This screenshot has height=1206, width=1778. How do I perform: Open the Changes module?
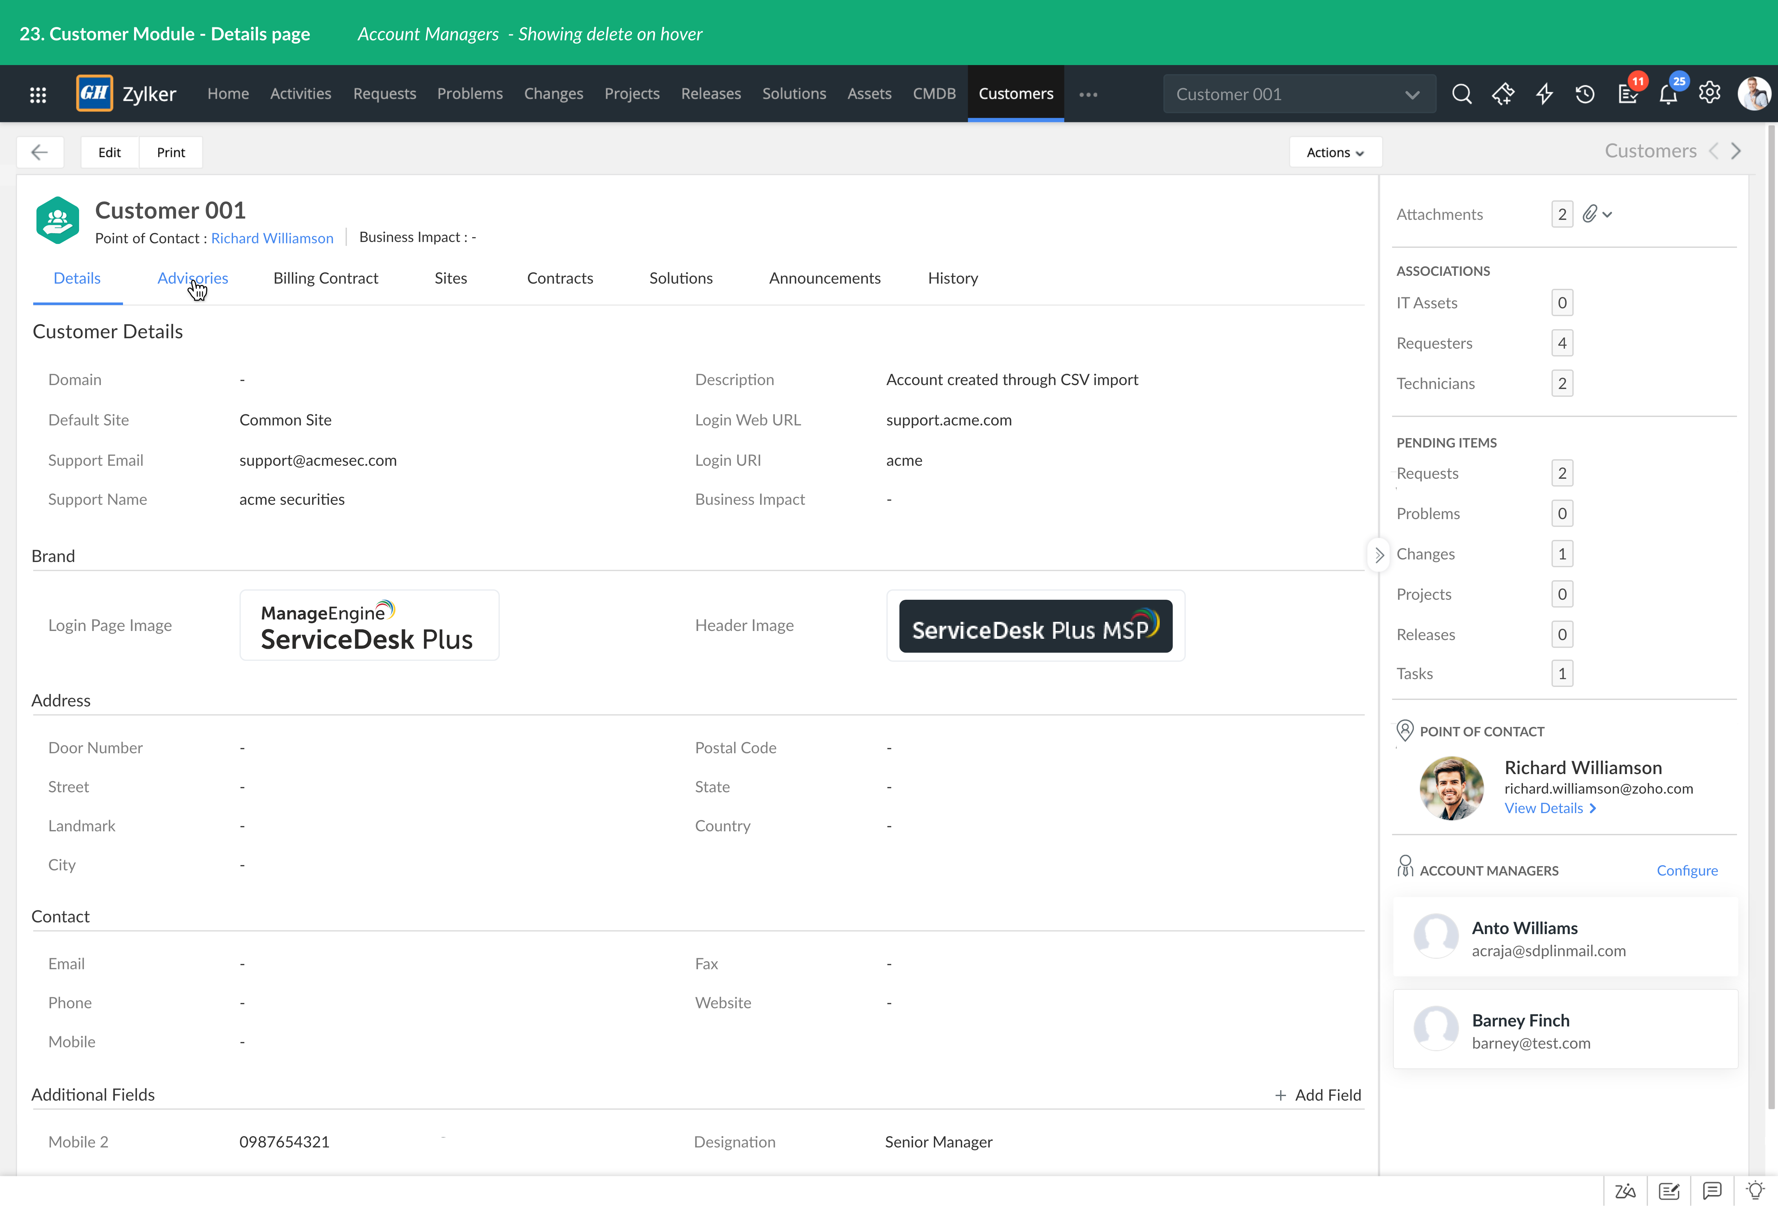tap(553, 94)
